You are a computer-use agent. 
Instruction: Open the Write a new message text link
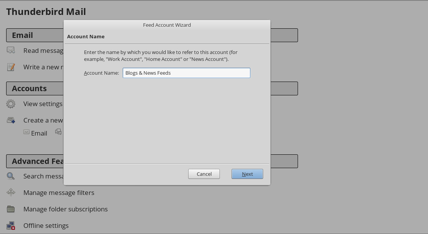[42, 67]
